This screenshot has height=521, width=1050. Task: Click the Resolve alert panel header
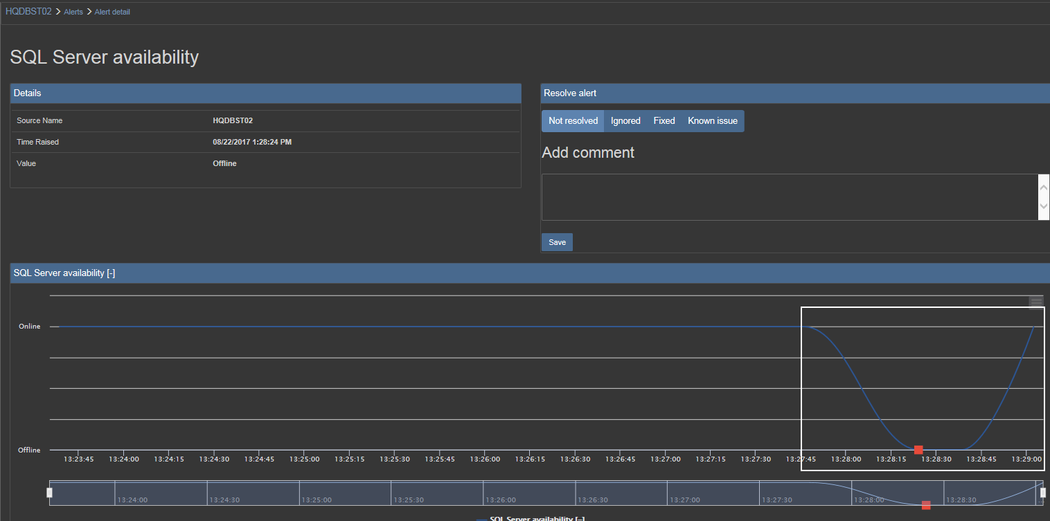click(x=794, y=93)
